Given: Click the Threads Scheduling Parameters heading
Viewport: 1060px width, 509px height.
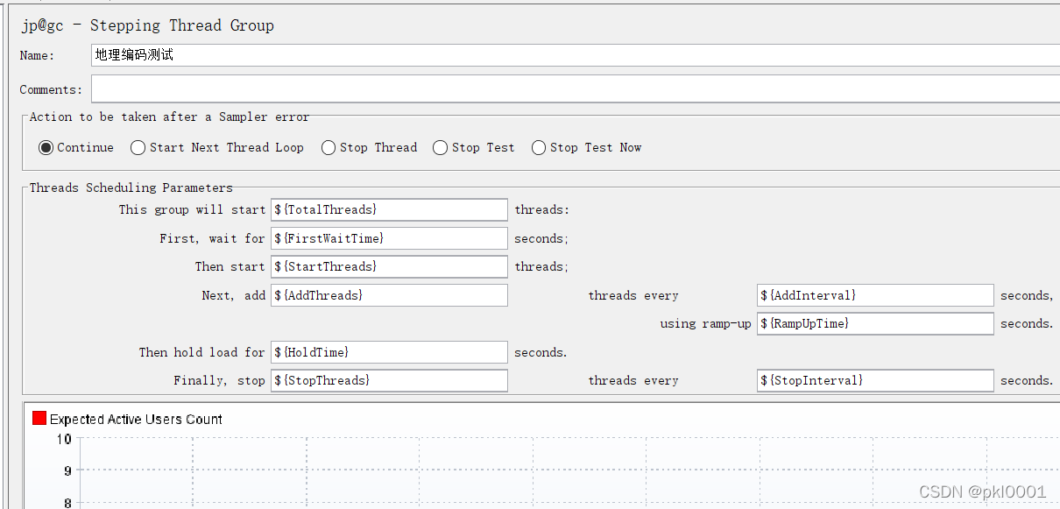Looking at the screenshot, I should click(x=131, y=187).
